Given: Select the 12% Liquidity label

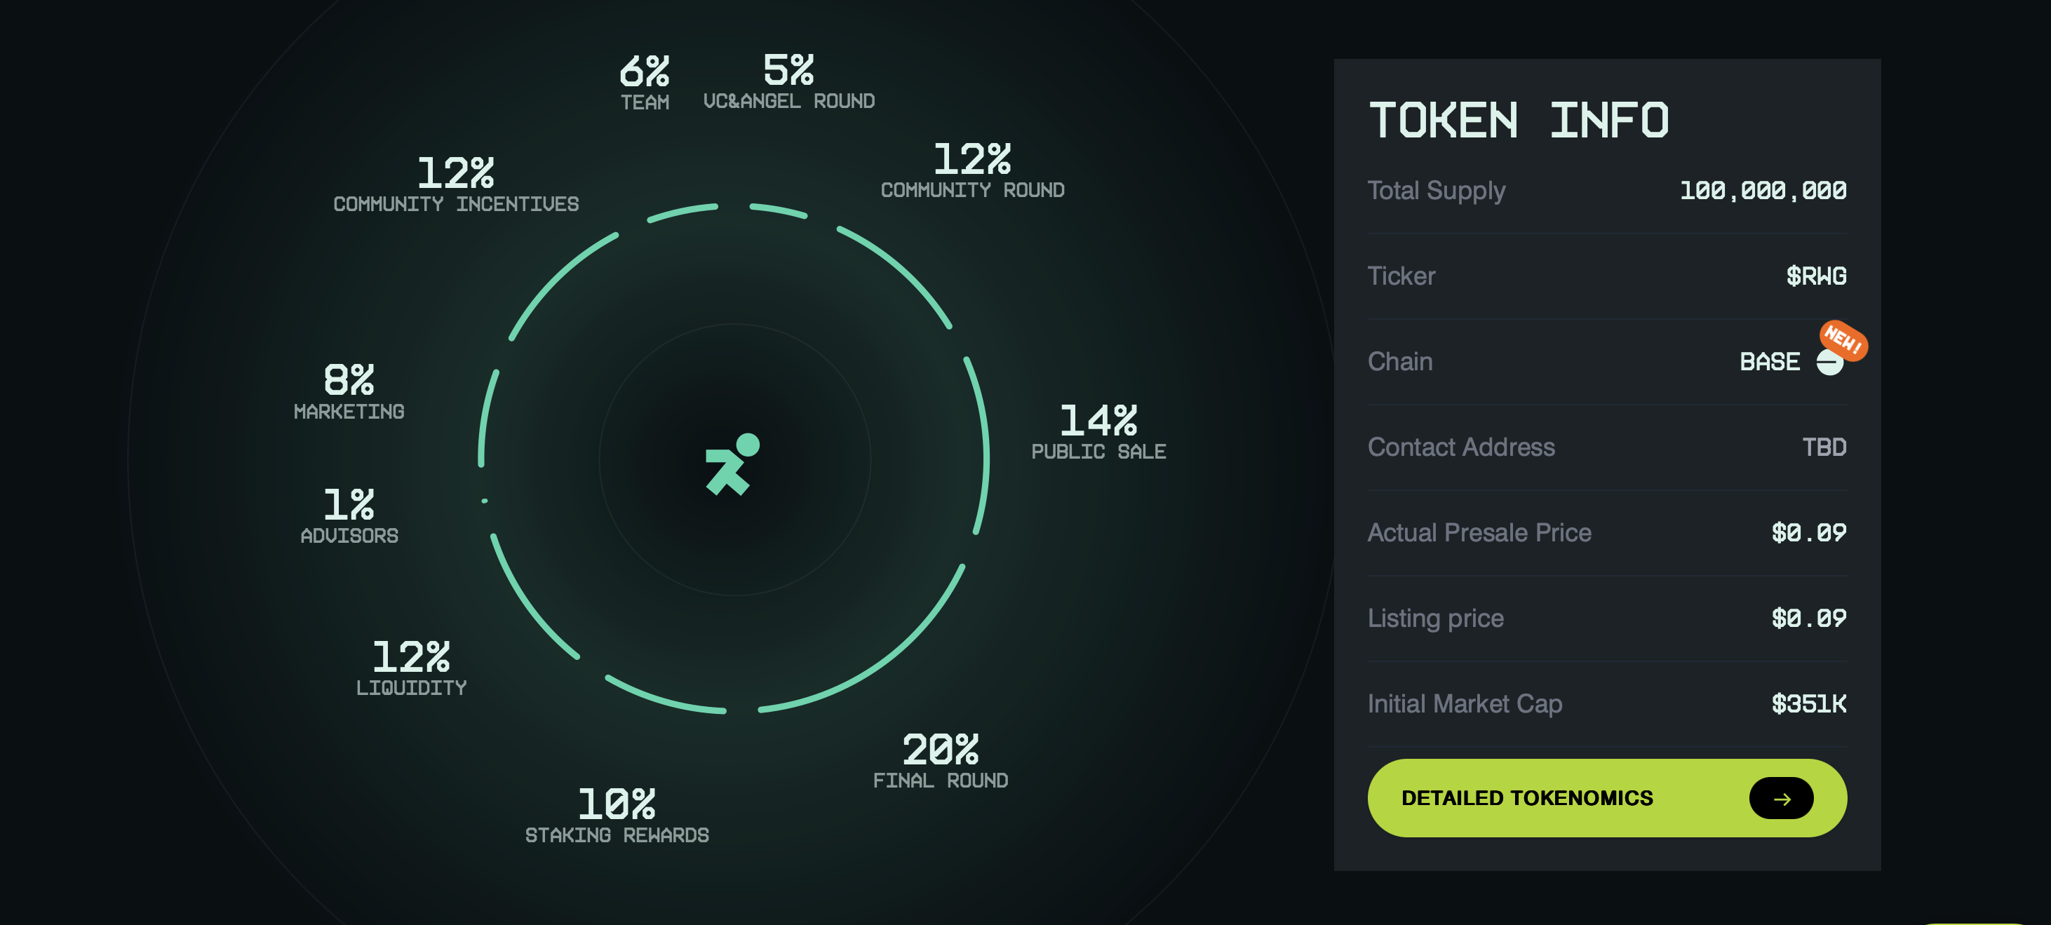Looking at the screenshot, I should pyautogui.click(x=411, y=668).
